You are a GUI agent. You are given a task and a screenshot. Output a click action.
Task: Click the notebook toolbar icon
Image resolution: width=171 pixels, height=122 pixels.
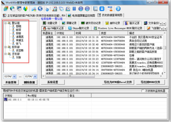point(95,9)
